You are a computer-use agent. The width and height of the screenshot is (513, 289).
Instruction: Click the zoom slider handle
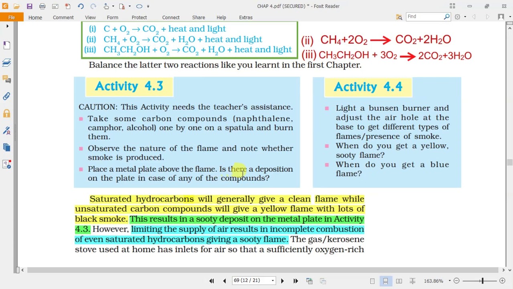[483, 281]
